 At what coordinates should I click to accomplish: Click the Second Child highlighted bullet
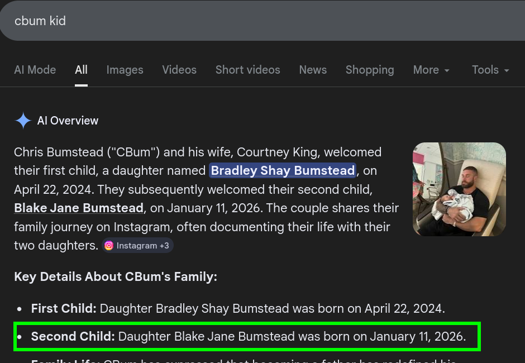[x=247, y=337]
